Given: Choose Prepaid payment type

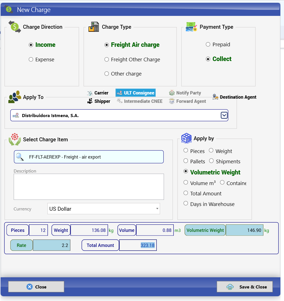Looking at the screenshot, I should pos(208,44).
